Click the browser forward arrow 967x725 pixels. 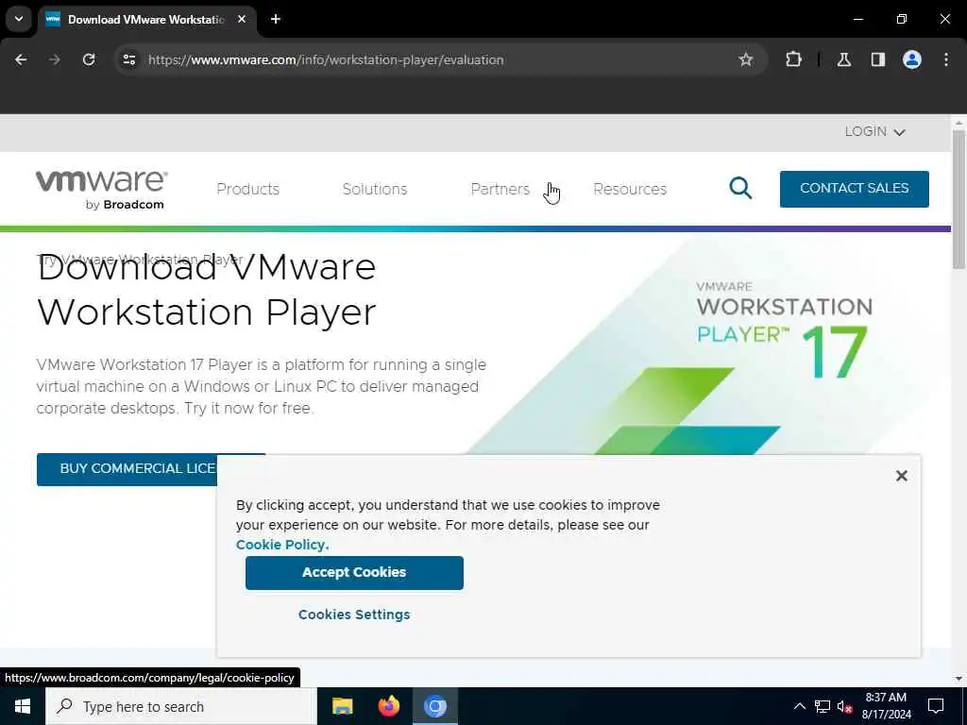(55, 59)
